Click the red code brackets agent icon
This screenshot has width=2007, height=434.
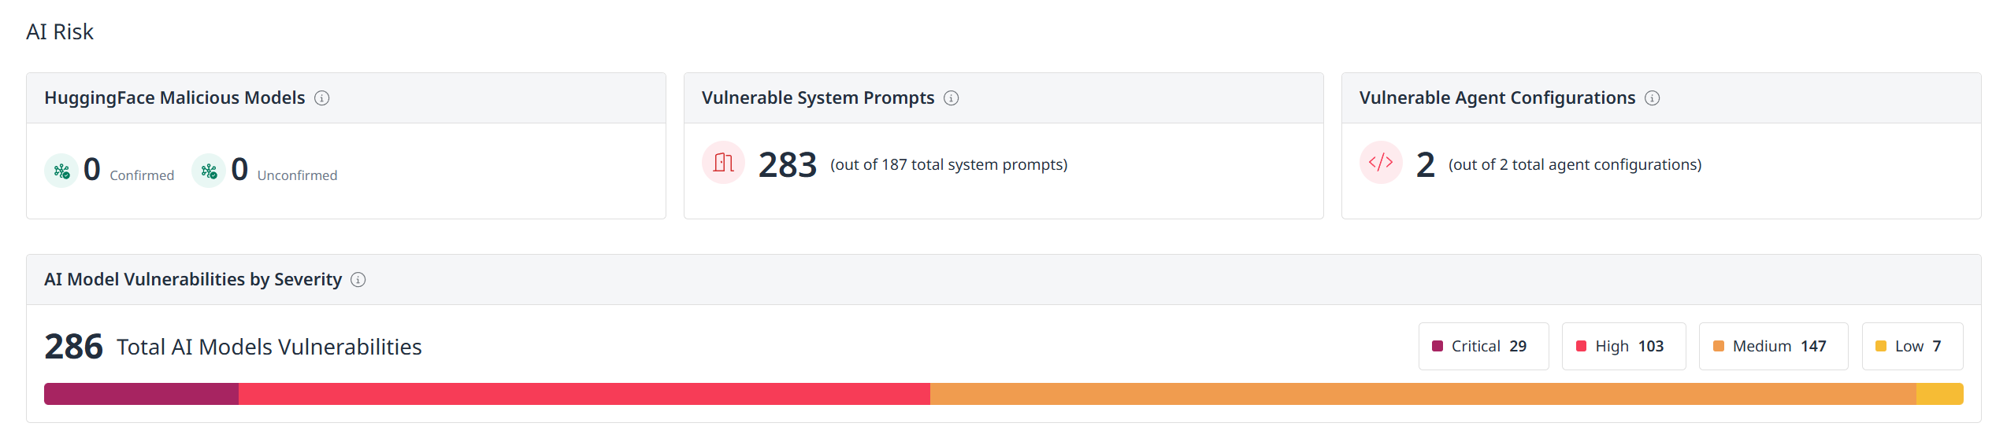1380,163
